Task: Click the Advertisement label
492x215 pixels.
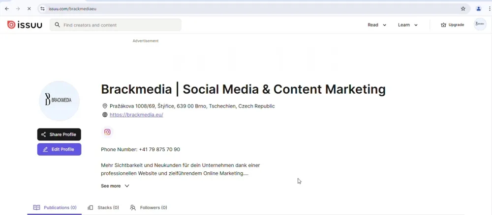Action: tap(146, 41)
